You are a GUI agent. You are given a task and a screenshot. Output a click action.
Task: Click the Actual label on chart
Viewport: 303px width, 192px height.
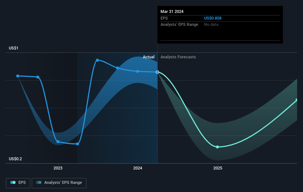point(149,57)
